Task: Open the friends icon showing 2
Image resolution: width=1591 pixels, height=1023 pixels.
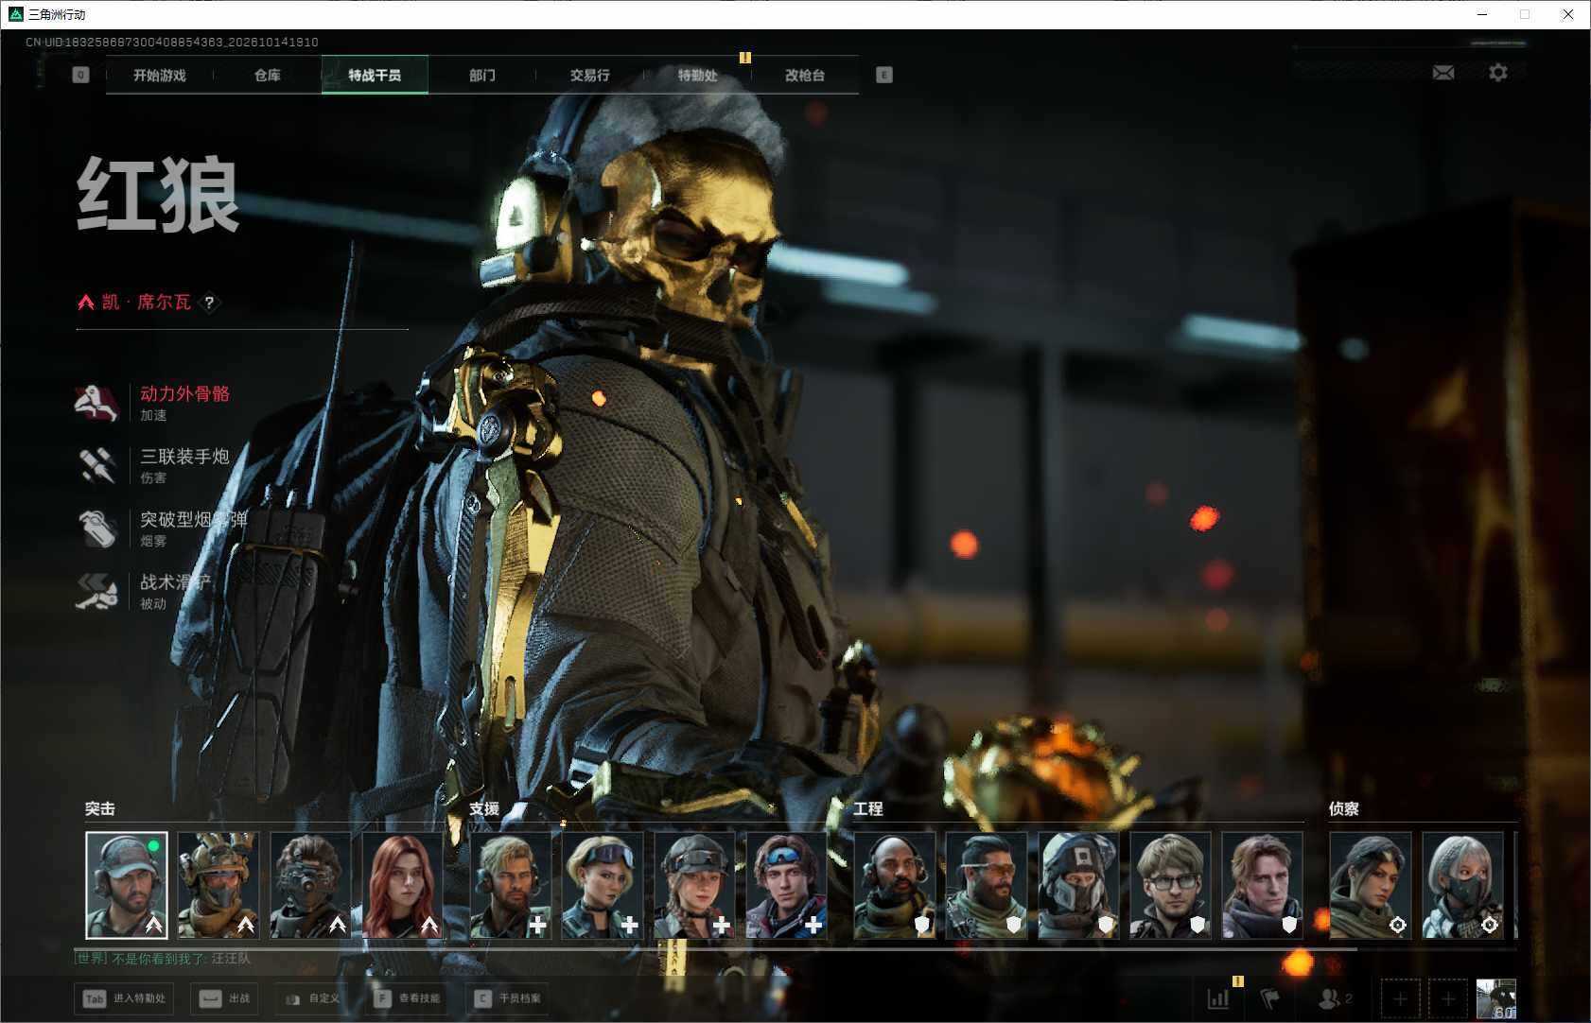Action: coord(1335,998)
